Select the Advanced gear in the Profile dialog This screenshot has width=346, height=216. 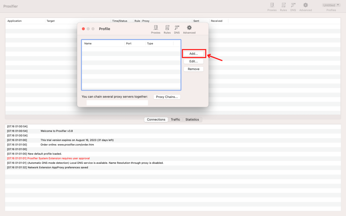[x=189, y=29]
